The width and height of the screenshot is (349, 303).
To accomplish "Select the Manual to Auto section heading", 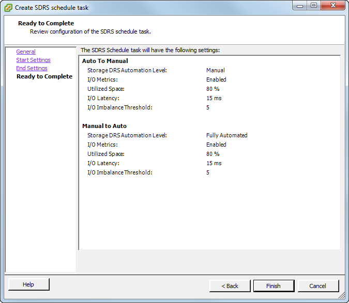I will tap(104, 126).
